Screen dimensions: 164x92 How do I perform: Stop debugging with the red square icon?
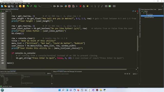click(x=80, y=6)
